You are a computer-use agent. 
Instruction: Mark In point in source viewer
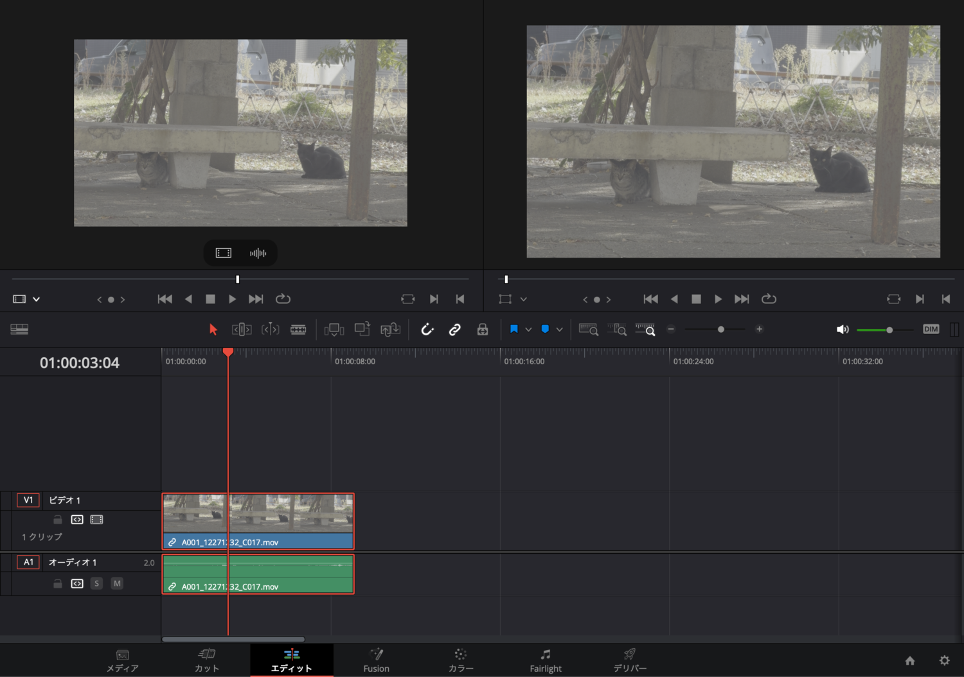(434, 299)
